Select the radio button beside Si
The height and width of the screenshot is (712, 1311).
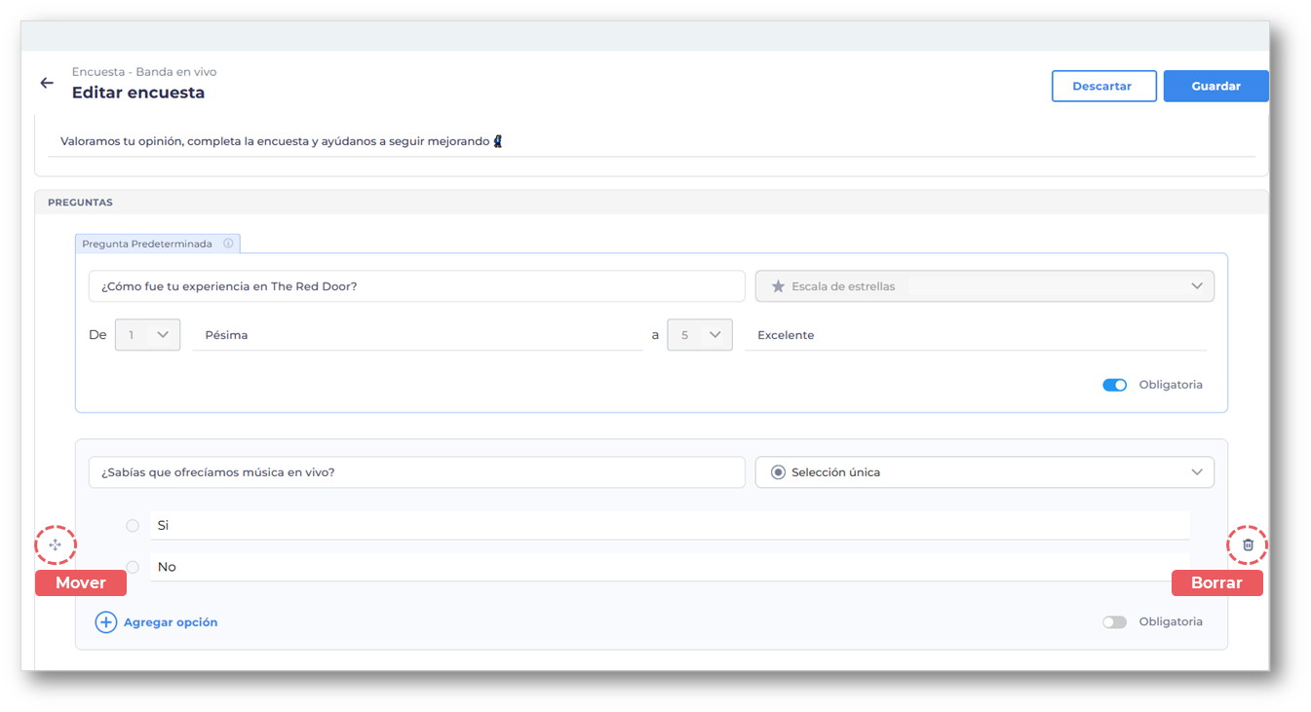133,526
